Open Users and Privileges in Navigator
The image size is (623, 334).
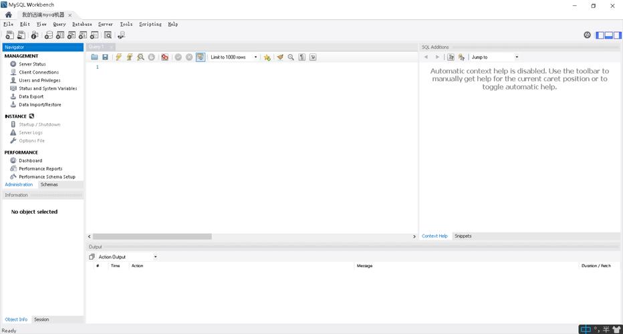[39, 80]
